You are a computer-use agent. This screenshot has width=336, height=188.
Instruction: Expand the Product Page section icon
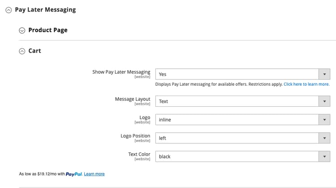22,30
